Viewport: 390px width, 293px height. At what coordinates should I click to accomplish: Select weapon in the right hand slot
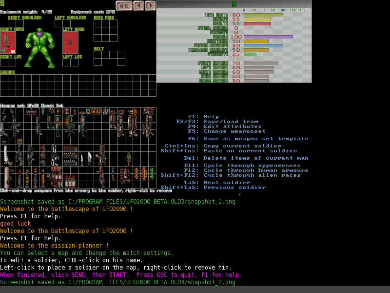(8, 42)
